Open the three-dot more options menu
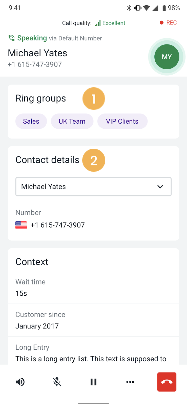Screen dimensions: 187x406 coord(130,382)
